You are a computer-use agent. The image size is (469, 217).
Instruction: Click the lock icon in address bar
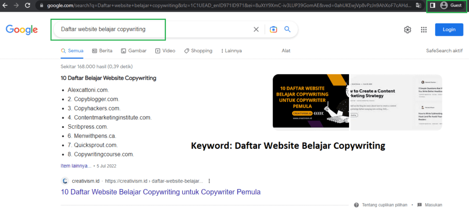click(x=41, y=6)
